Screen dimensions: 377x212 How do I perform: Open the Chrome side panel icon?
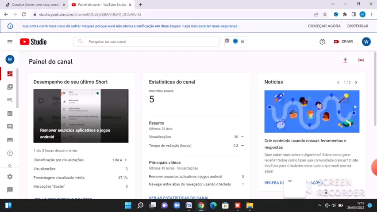click(x=354, y=15)
